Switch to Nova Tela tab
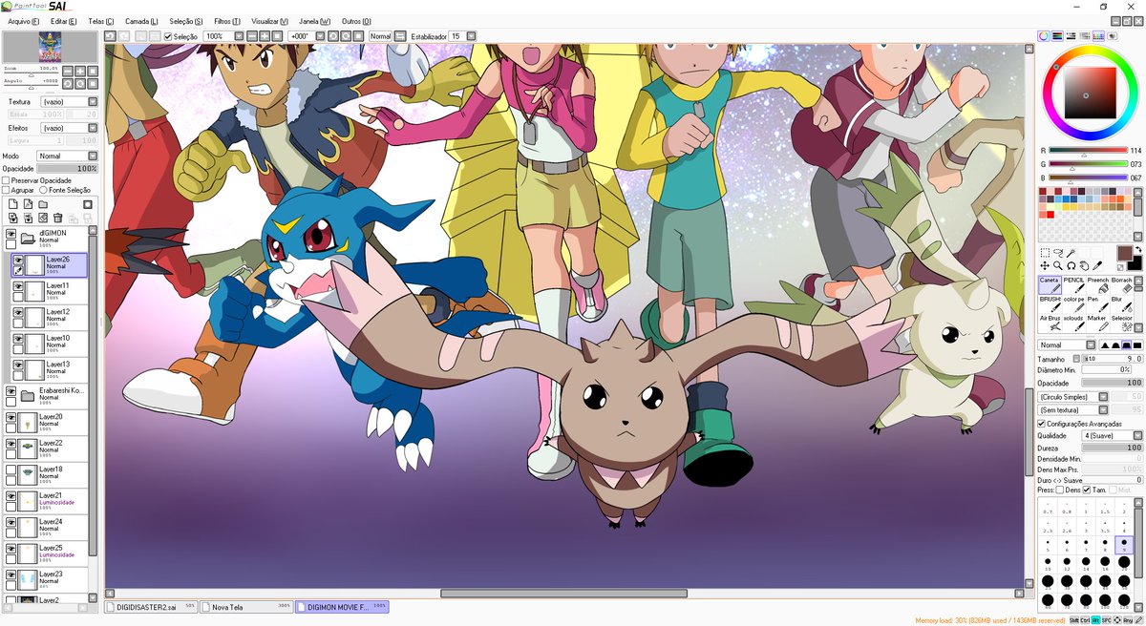Screen dimensions: 1146x626 246,606
